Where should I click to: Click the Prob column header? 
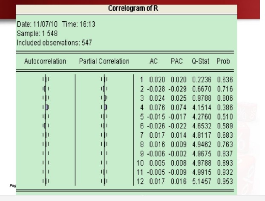[223, 61]
